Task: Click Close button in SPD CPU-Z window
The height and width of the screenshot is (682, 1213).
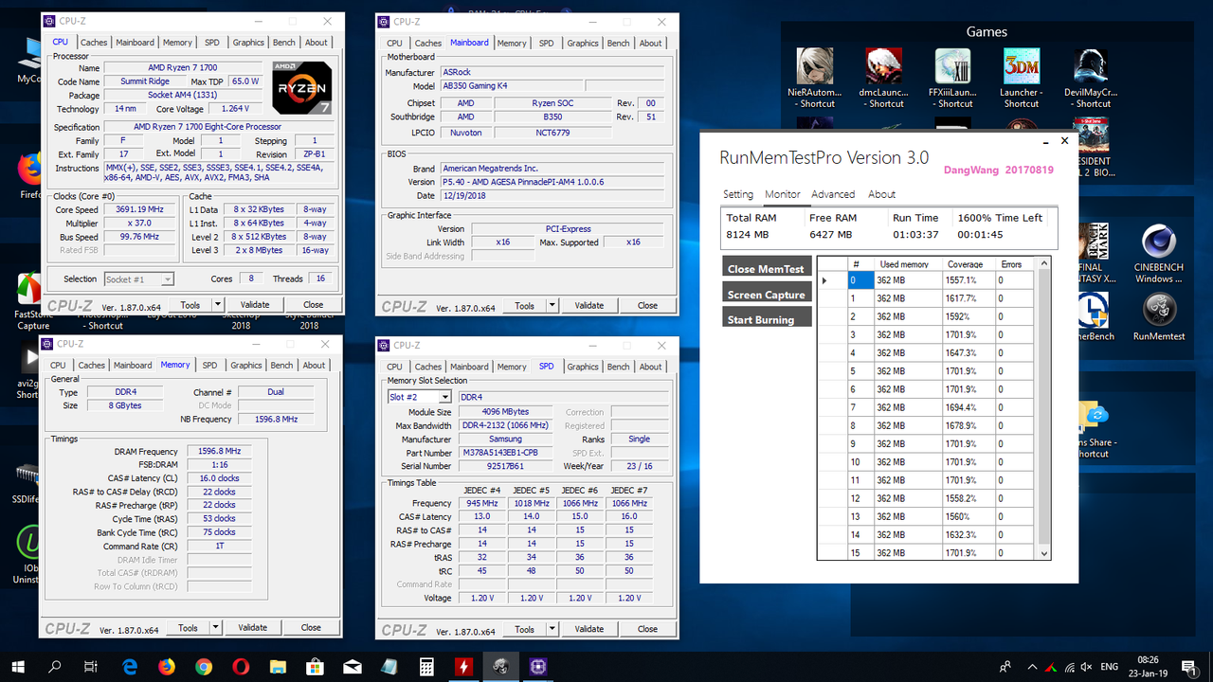Action: (647, 629)
